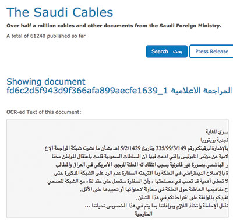Click the 'Showing document' heading
The image size is (233, 222).
(x=46, y=81)
